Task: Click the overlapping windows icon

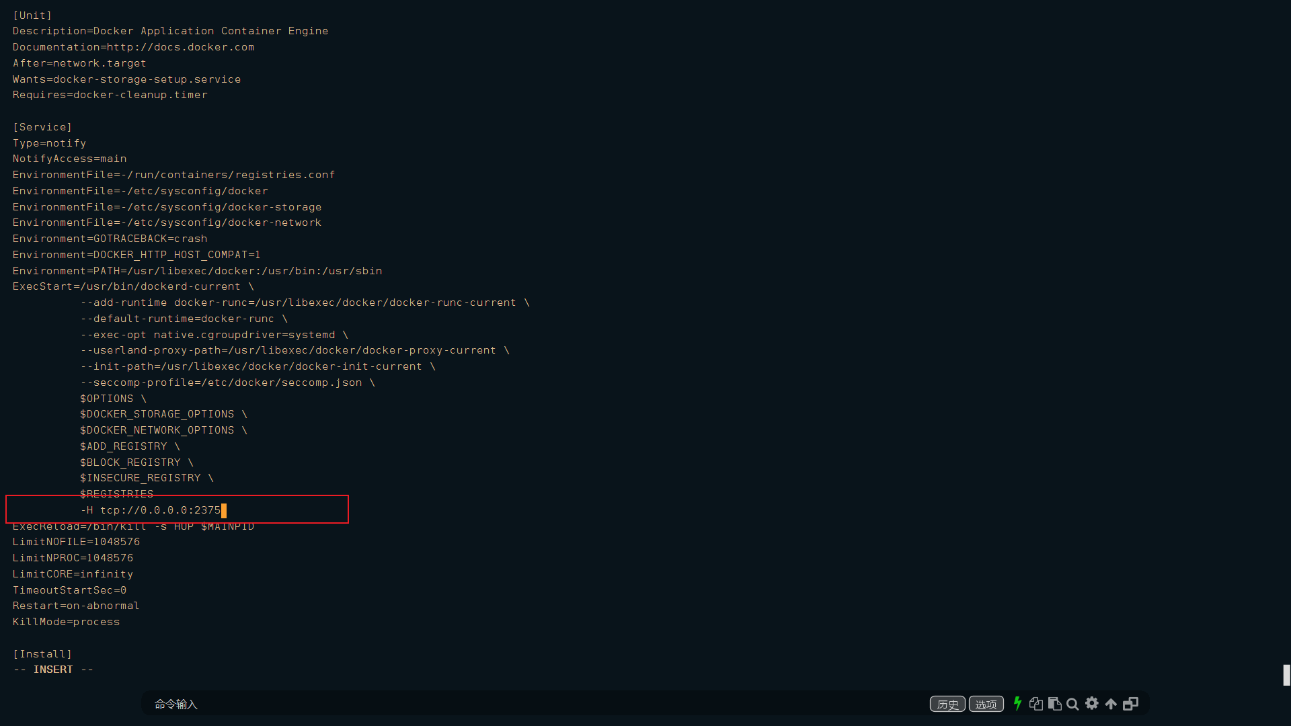Action: click(1131, 704)
